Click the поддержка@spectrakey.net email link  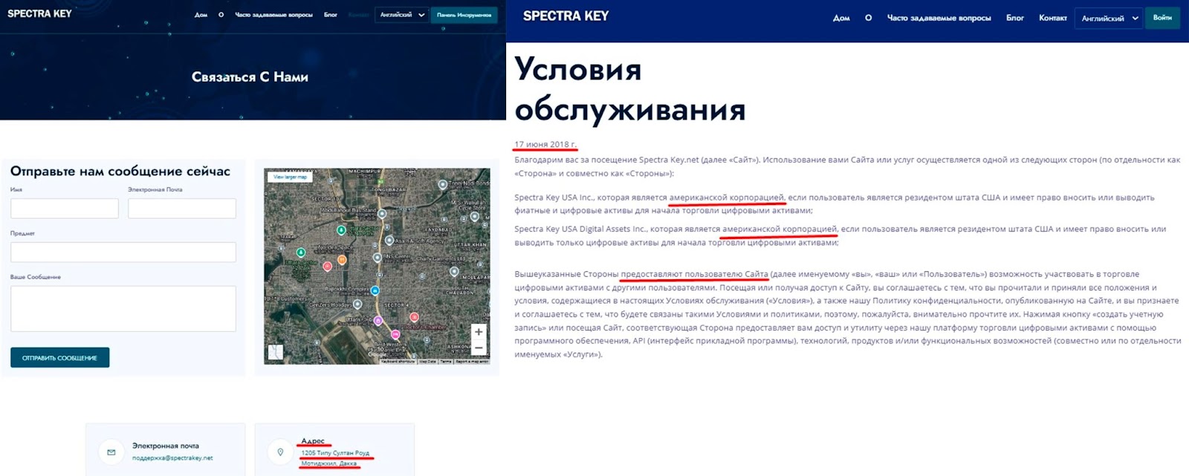(172, 458)
